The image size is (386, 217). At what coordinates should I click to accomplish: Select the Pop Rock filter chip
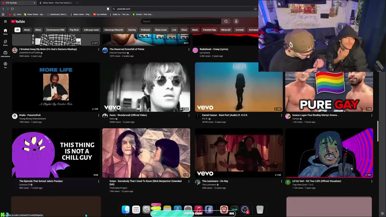coord(74,30)
